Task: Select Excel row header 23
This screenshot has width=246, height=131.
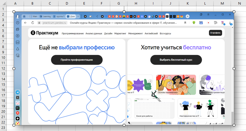Action: coord(3,127)
